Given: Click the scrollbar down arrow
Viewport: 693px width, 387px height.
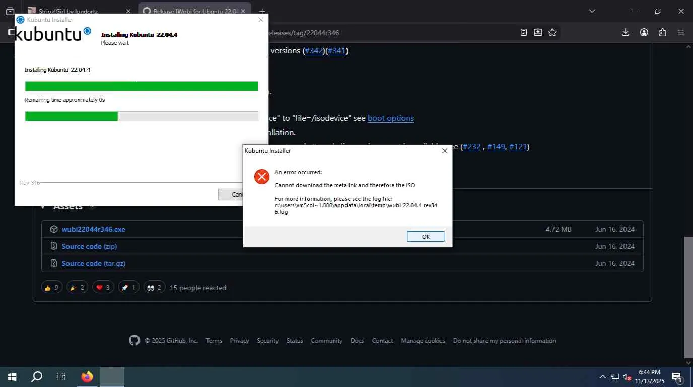Looking at the screenshot, I should pos(688,362).
